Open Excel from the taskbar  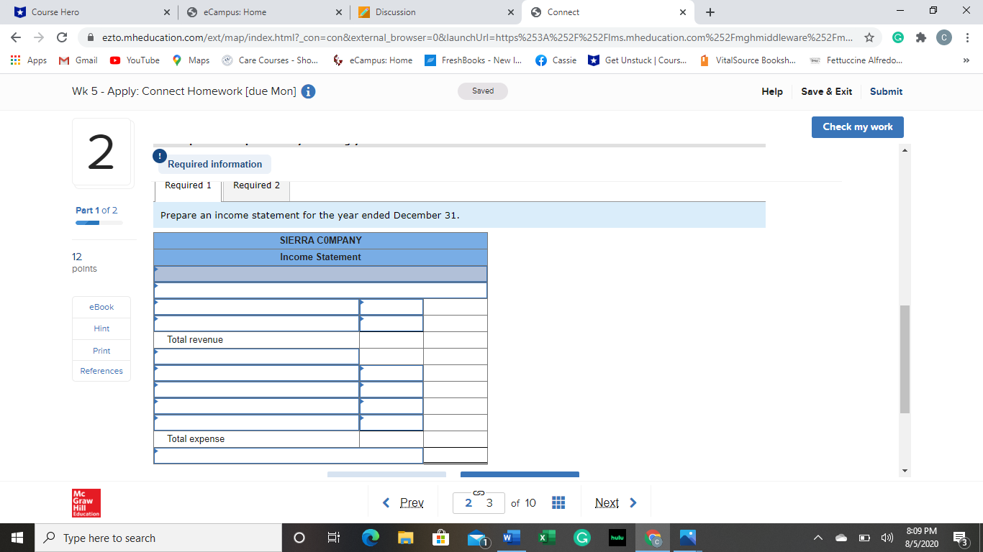tap(545, 538)
